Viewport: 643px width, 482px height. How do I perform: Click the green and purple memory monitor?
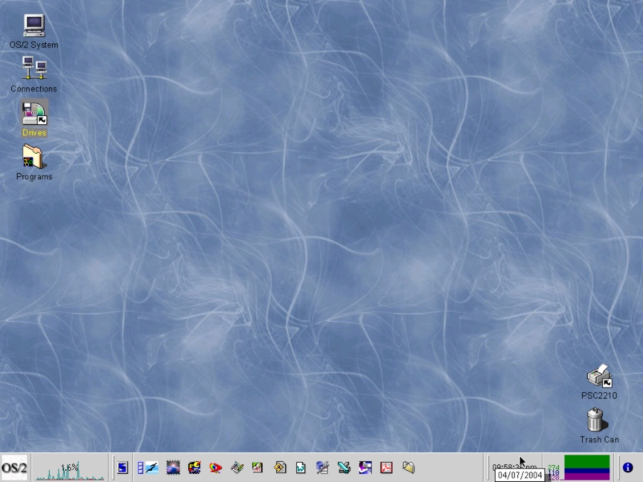(x=586, y=468)
